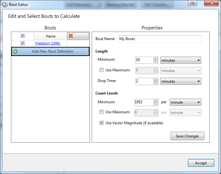The width and height of the screenshot is (221, 174).
Task: Click in the Bout Name text field
Action: coord(160,39)
